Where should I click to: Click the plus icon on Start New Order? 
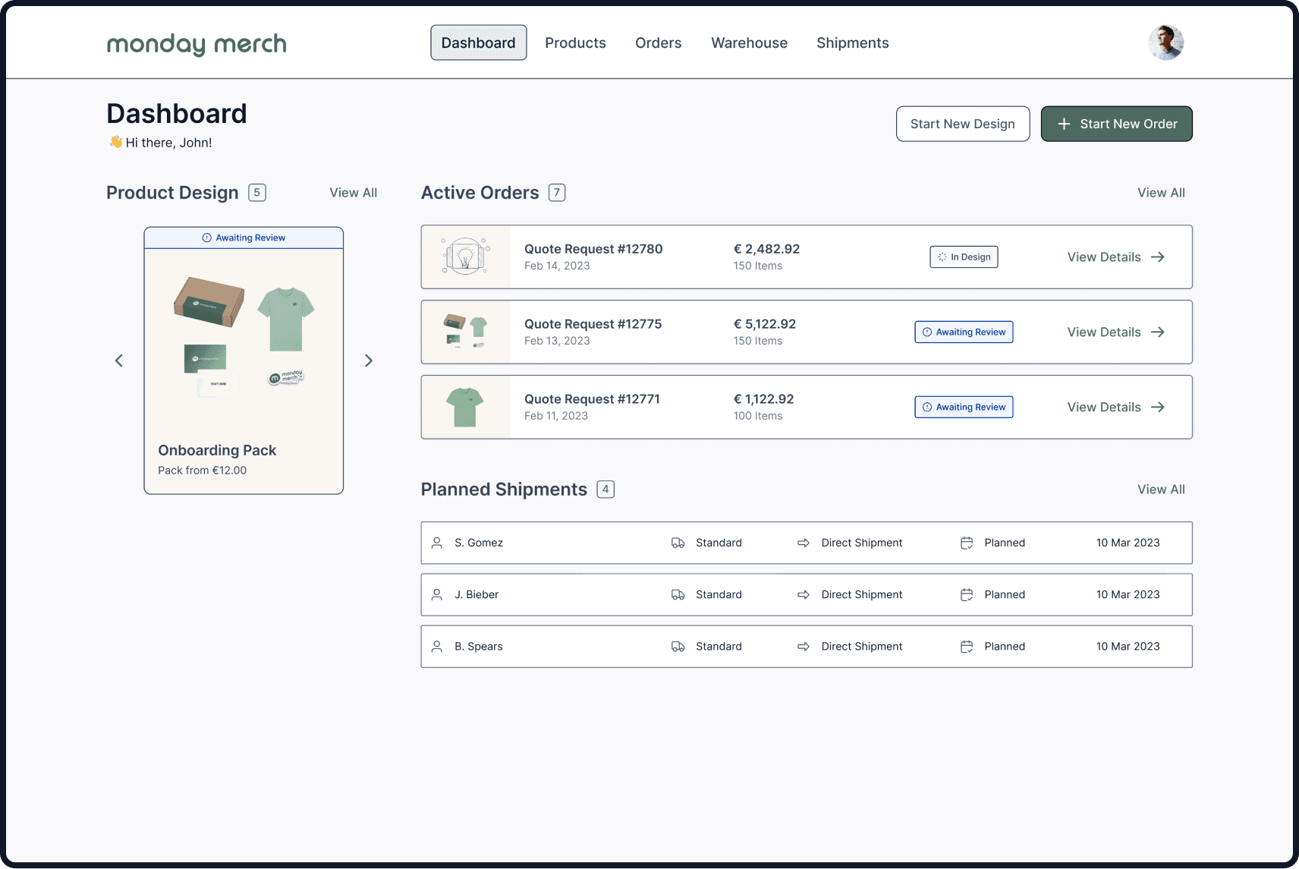pyautogui.click(x=1064, y=124)
